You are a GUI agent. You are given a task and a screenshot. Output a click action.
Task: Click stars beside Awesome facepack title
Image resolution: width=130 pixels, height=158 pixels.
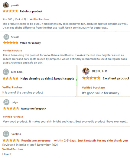click(x=11, y=108)
